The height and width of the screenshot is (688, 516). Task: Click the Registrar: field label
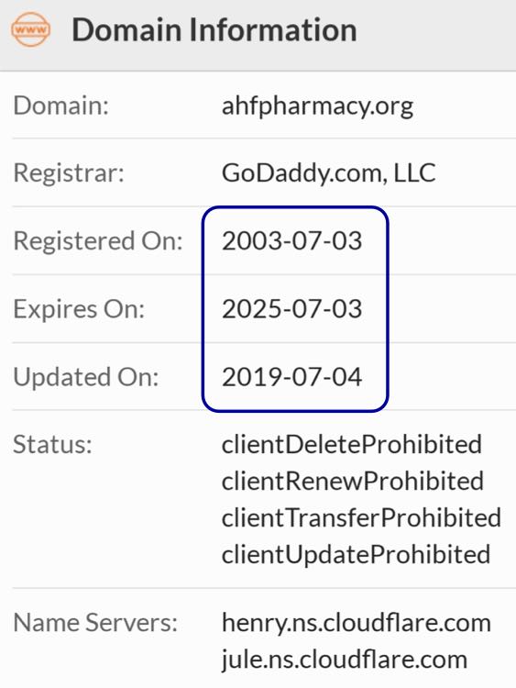(x=69, y=172)
